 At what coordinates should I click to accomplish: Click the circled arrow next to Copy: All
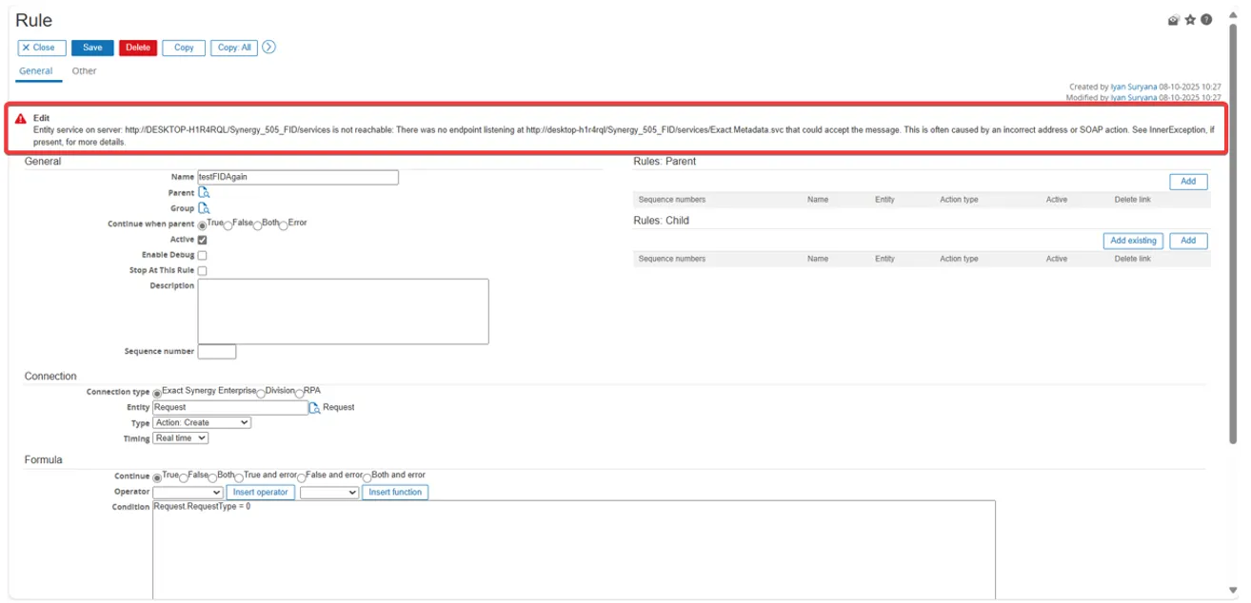click(x=268, y=48)
